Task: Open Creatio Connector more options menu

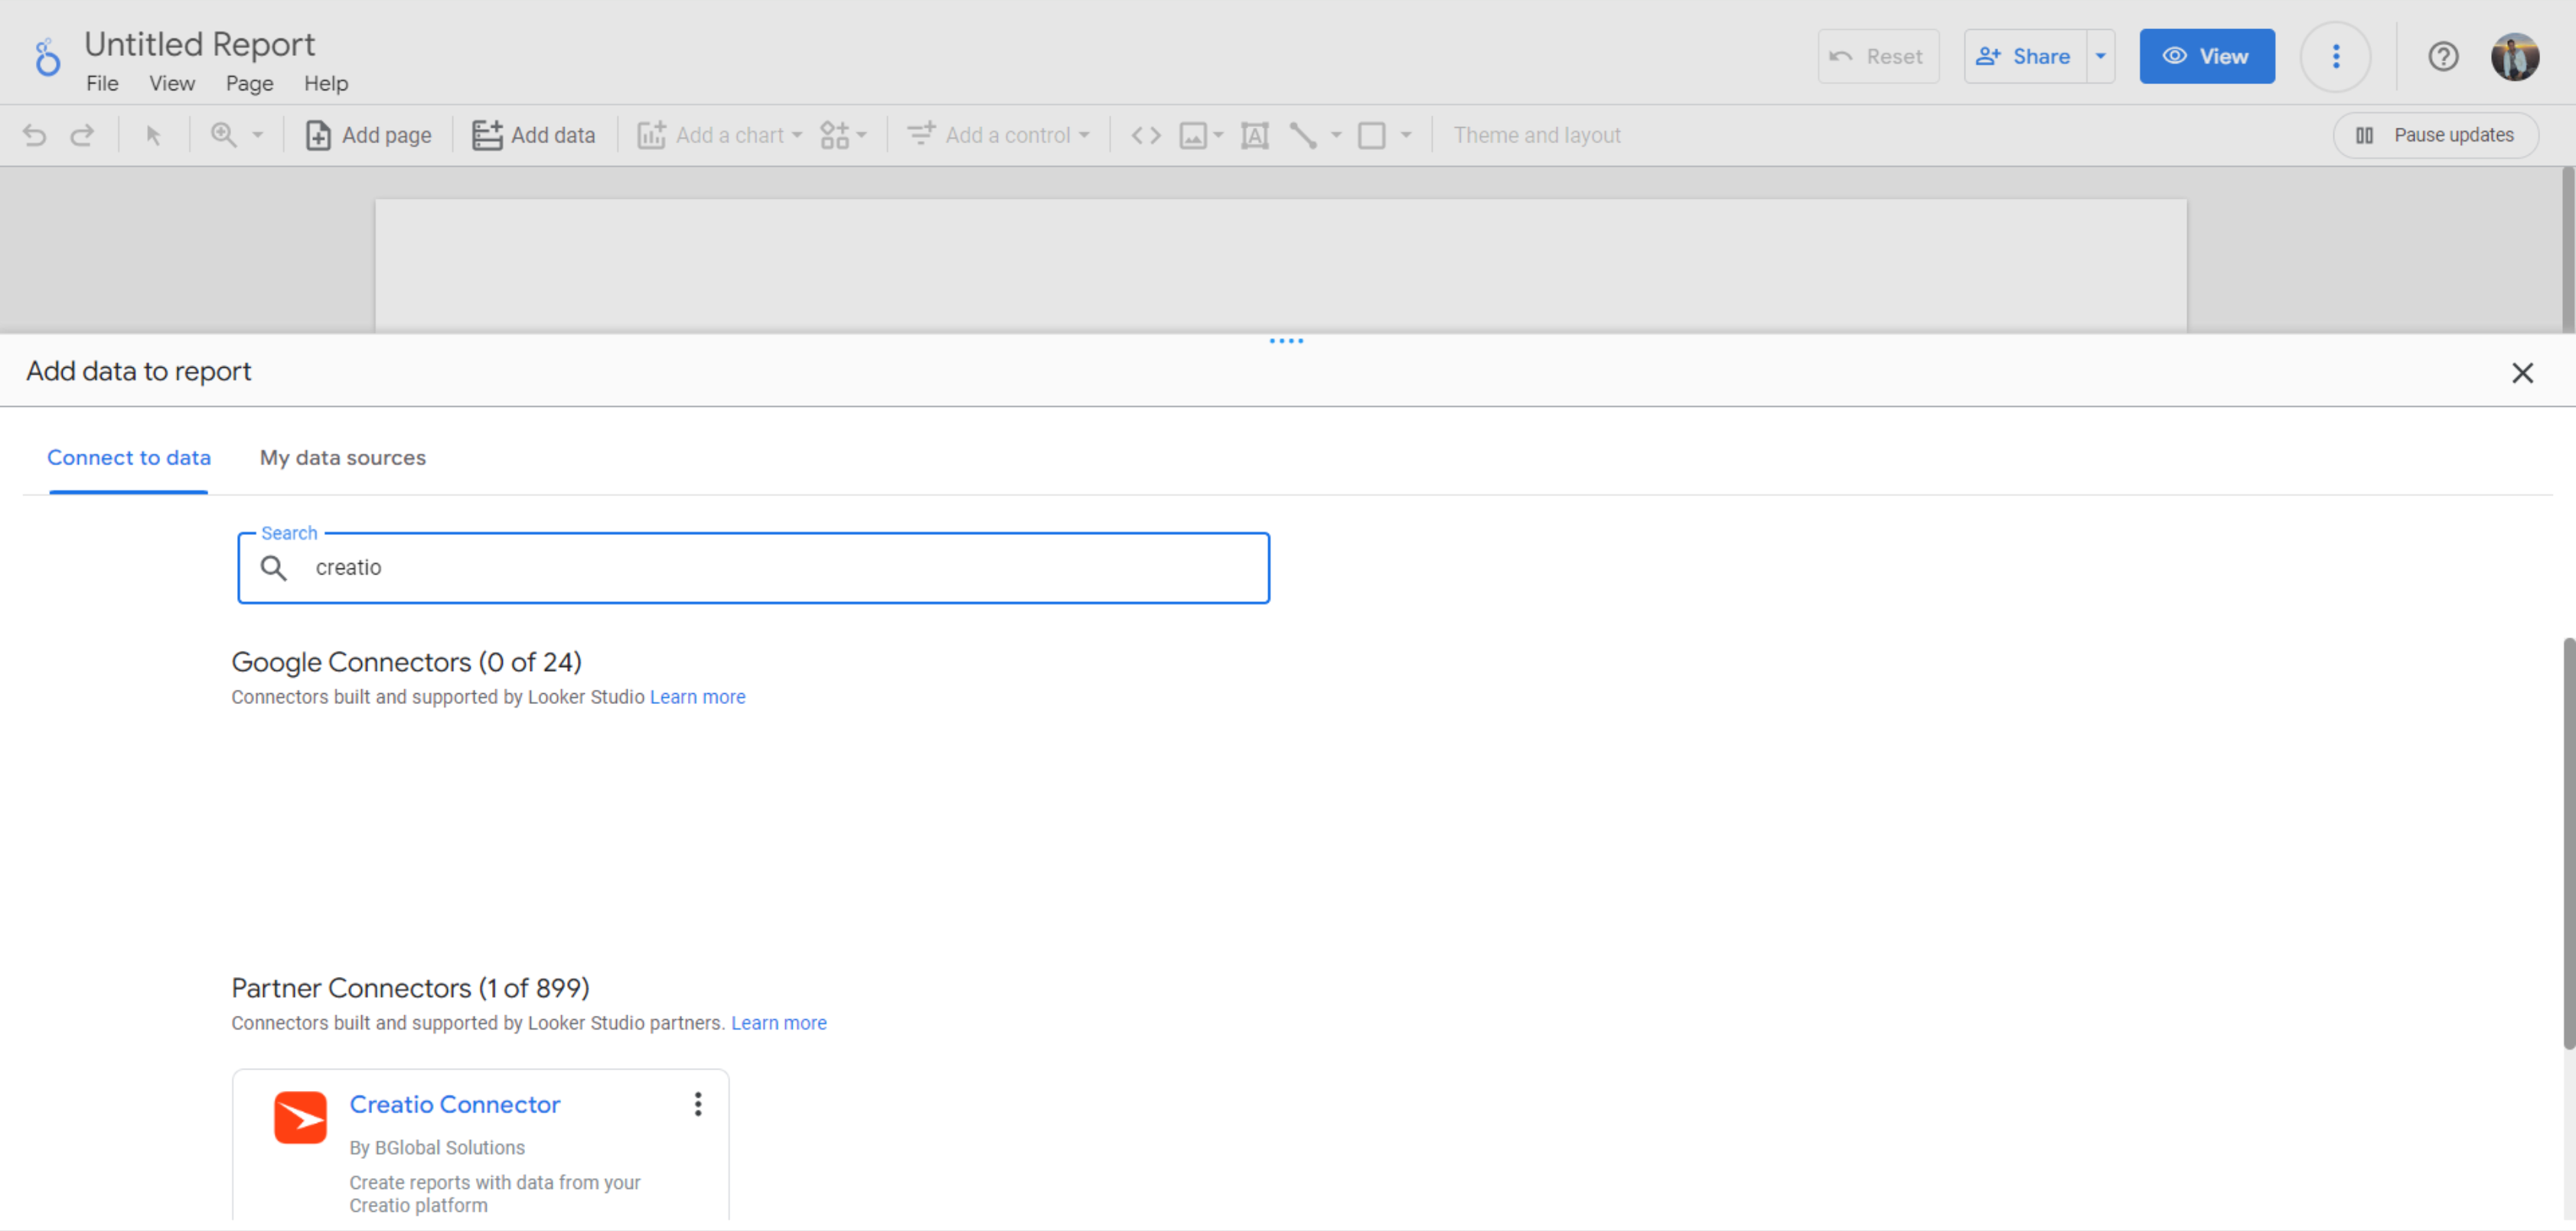Action: pos(698,1104)
